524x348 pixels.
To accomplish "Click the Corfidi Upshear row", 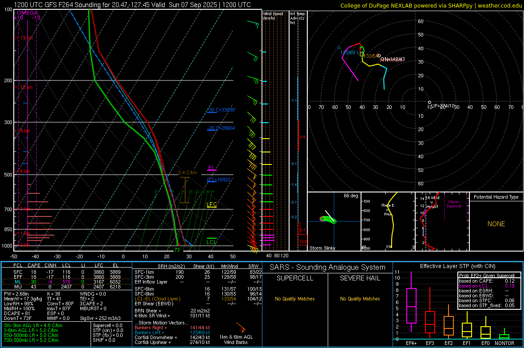I will coord(172,342).
